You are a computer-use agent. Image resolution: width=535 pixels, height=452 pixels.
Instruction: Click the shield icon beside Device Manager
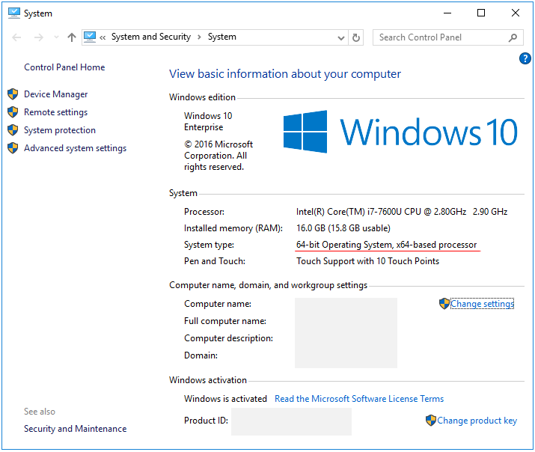(x=13, y=94)
